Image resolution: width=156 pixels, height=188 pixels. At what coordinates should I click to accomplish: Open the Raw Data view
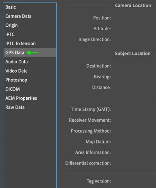click(x=15, y=107)
